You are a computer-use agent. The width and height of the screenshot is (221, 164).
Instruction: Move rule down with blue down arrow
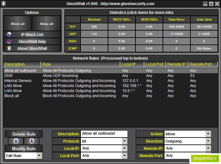click(32, 141)
